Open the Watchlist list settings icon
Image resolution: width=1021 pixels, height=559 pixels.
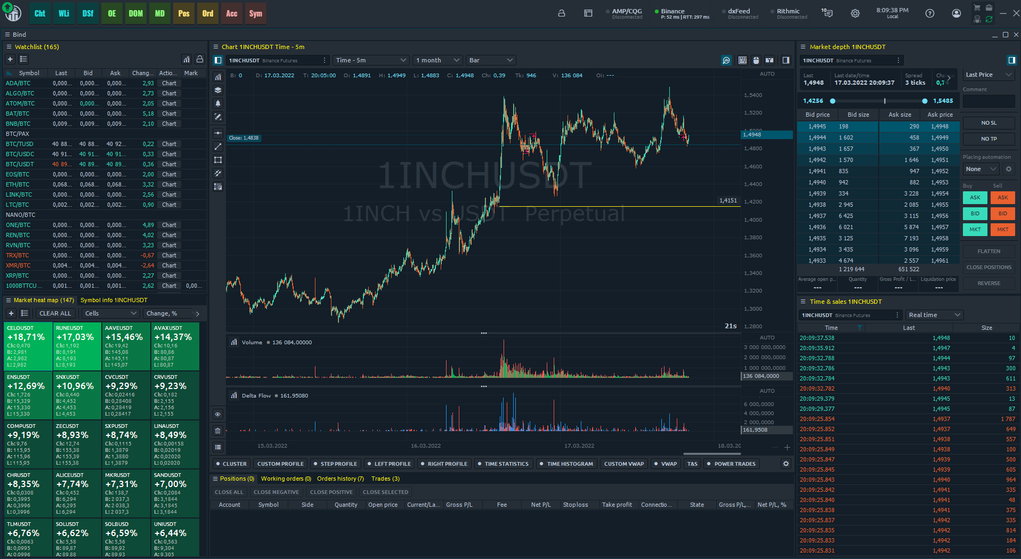click(23, 59)
